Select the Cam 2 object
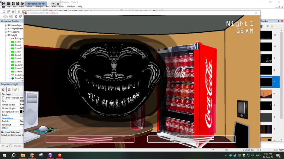The height and width of the screenshot is (159, 284). click(18, 45)
